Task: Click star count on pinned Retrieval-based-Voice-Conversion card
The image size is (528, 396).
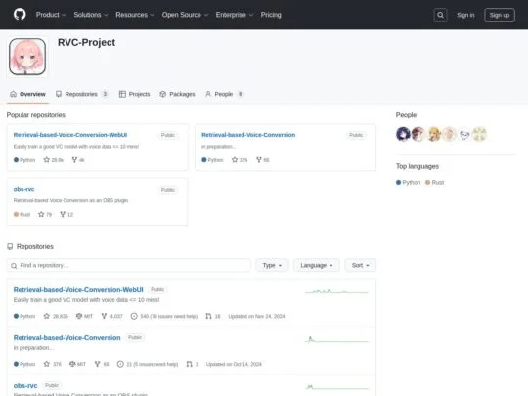Action: click(240, 160)
